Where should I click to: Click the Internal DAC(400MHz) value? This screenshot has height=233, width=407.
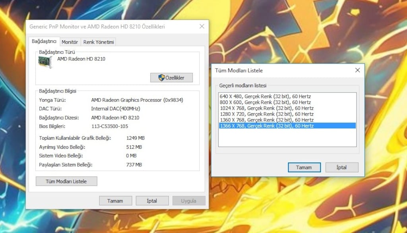click(x=116, y=109)
